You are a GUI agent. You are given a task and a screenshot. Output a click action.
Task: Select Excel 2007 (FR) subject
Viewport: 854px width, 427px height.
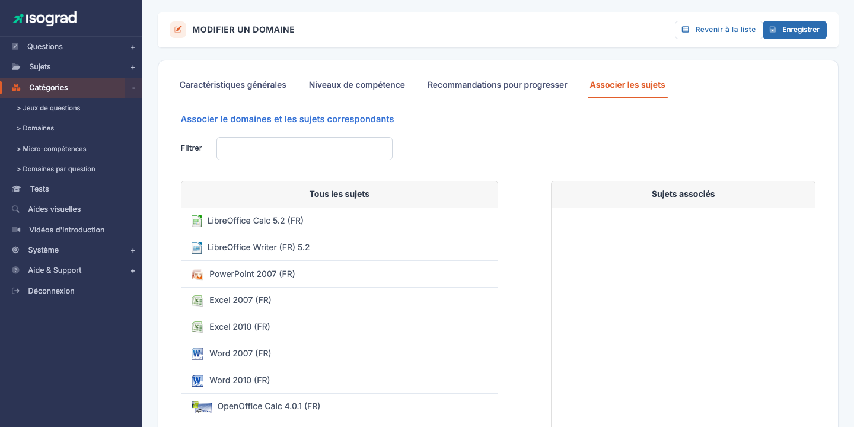coord(339,301)
